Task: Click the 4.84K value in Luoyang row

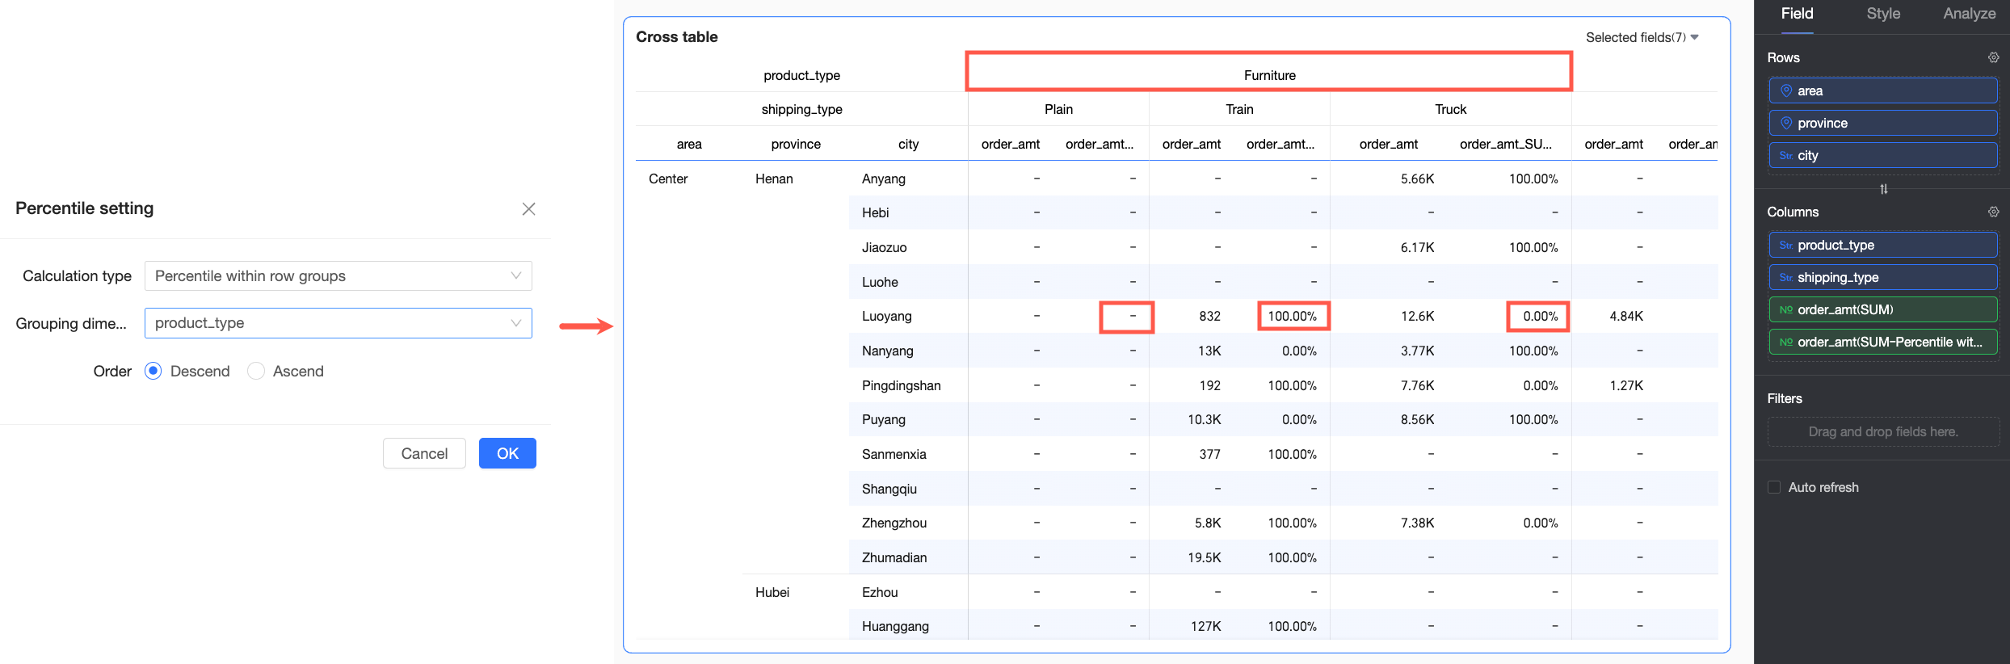Action: tap(1625, 317)
